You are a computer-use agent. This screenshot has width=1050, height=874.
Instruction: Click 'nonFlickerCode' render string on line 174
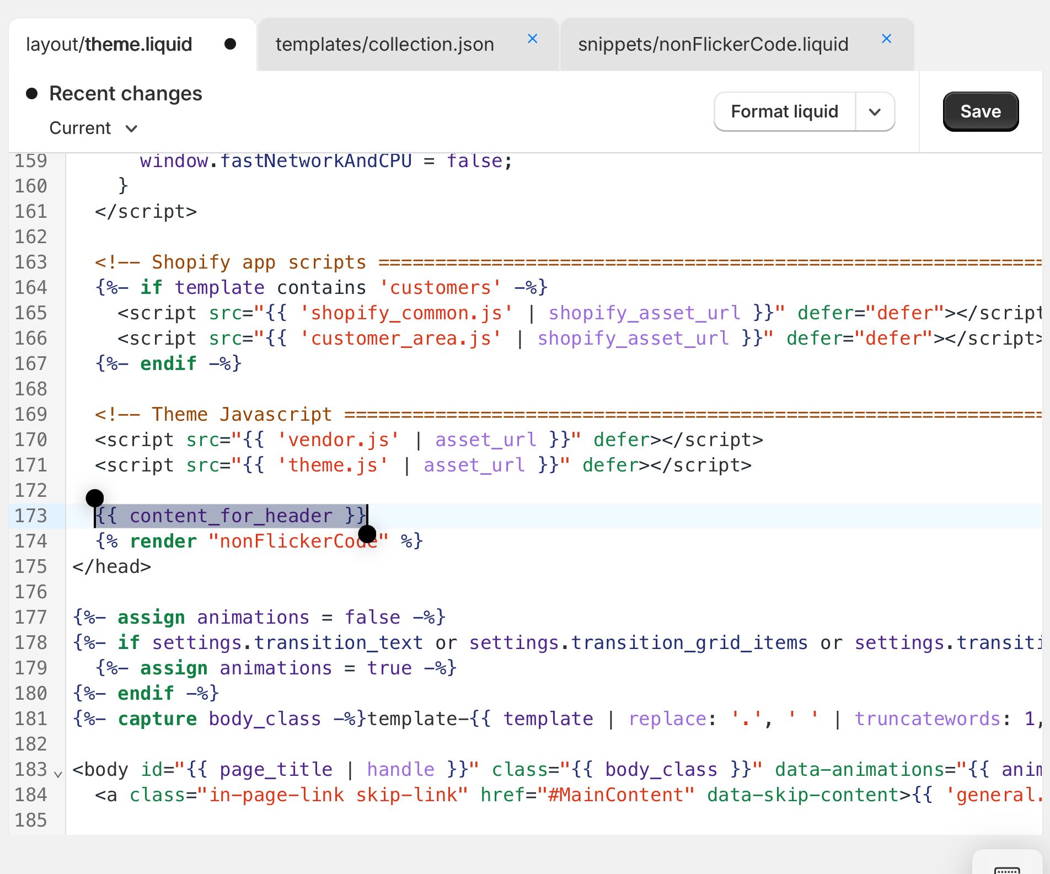(x=298, y=541)
